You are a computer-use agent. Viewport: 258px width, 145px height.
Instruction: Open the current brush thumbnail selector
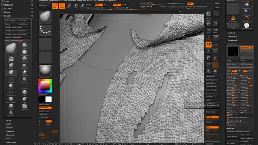pos(45,17)
